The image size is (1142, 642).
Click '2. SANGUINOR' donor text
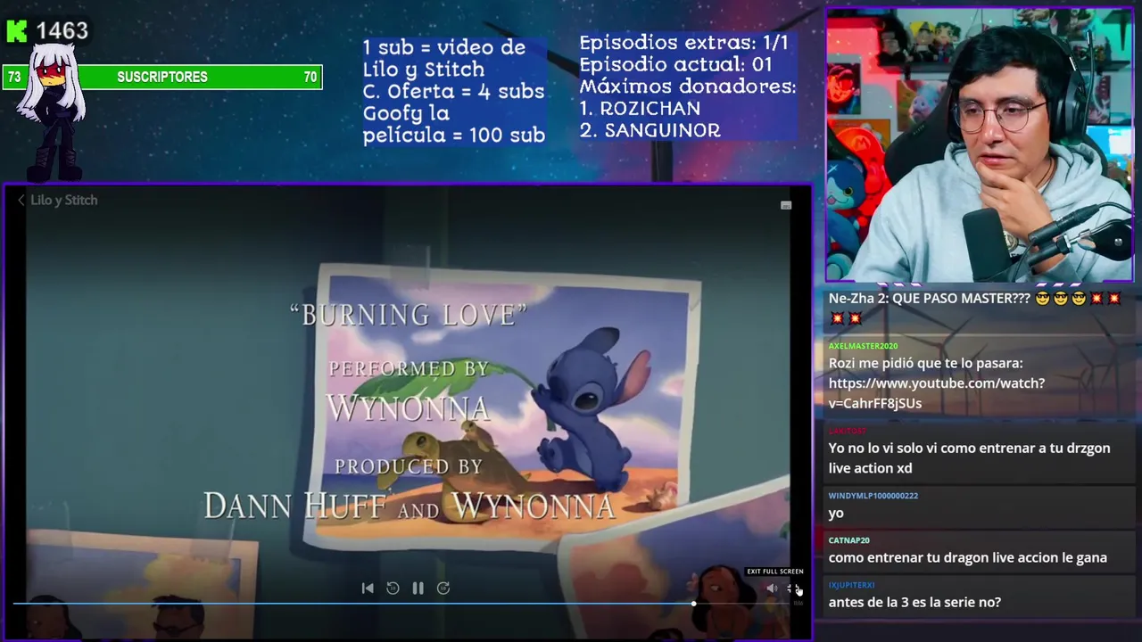coord(650,130)
